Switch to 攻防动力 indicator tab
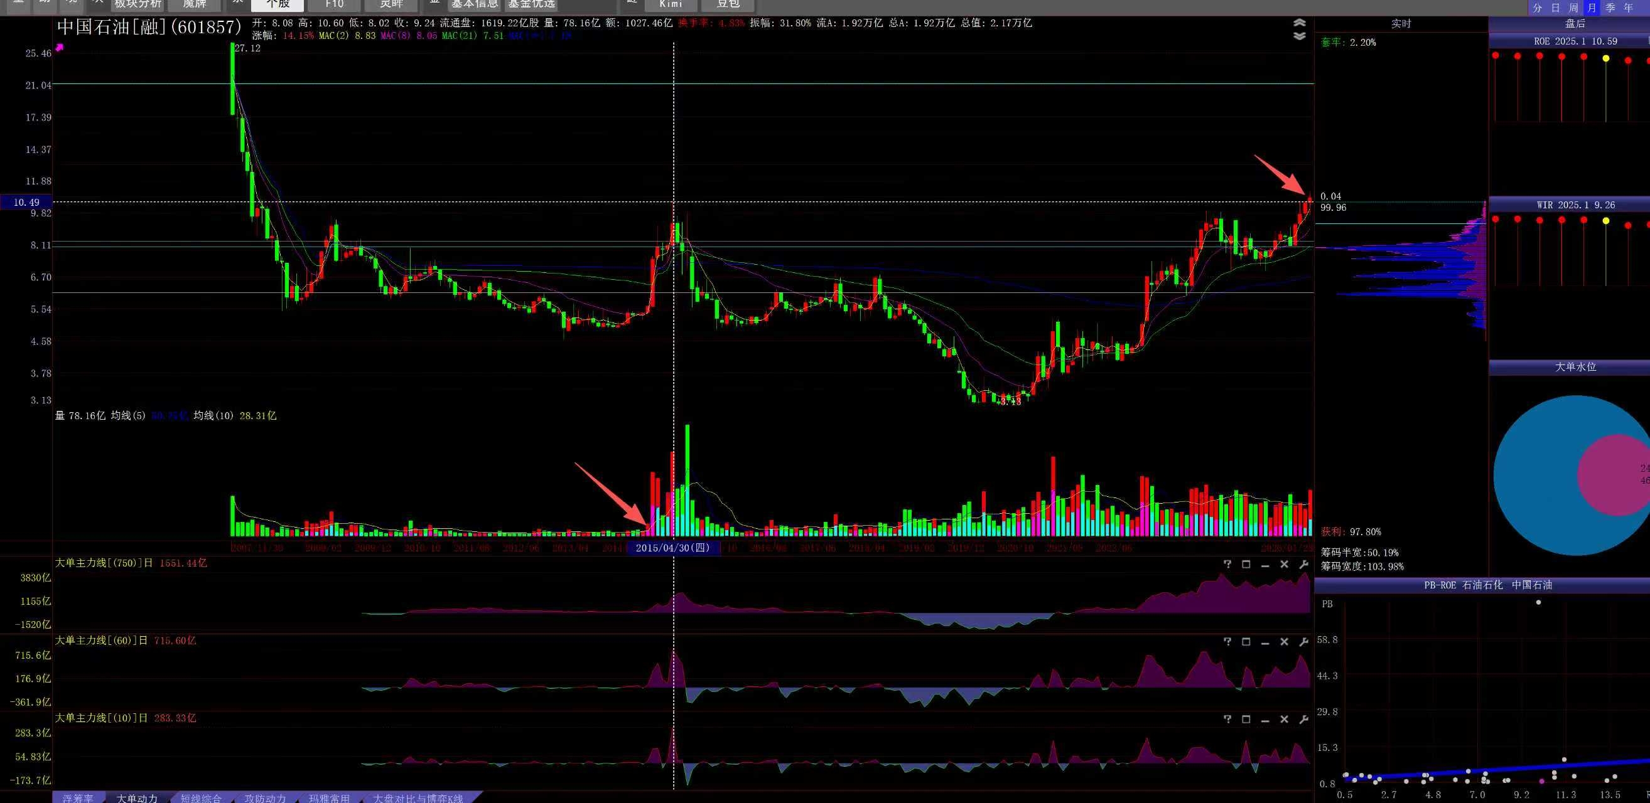 click(x=265, y=798)
